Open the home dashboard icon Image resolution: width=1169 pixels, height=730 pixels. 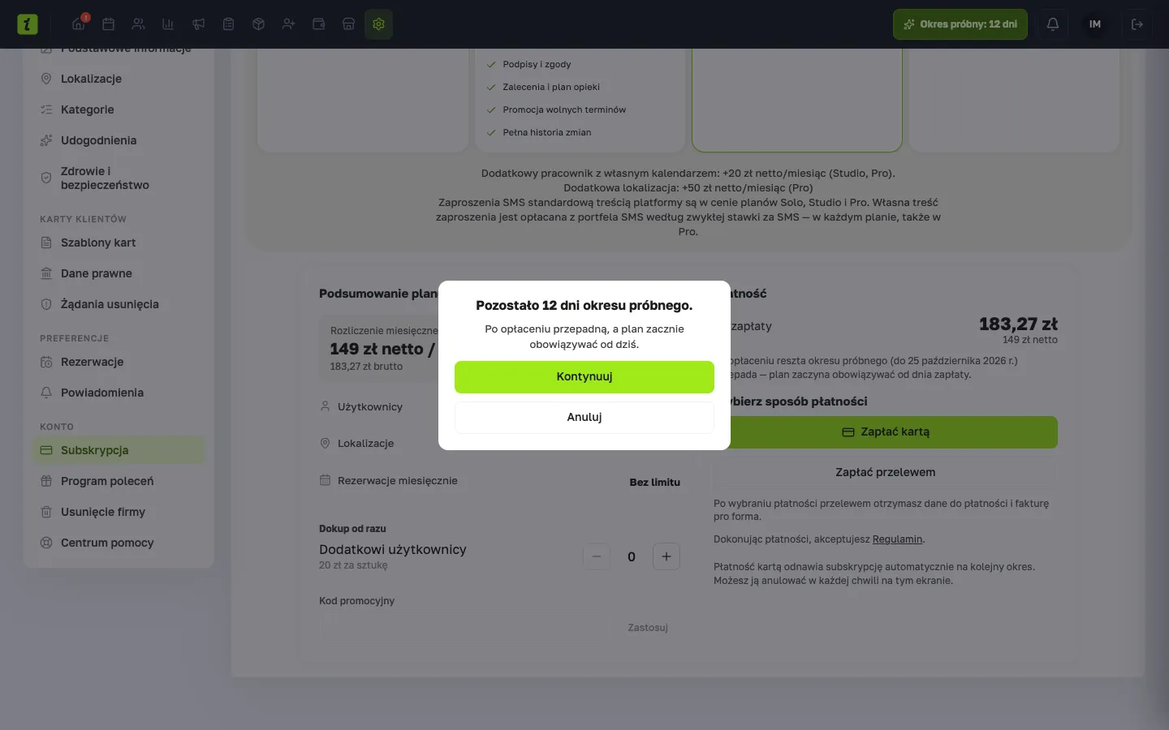tap(79, 24)
